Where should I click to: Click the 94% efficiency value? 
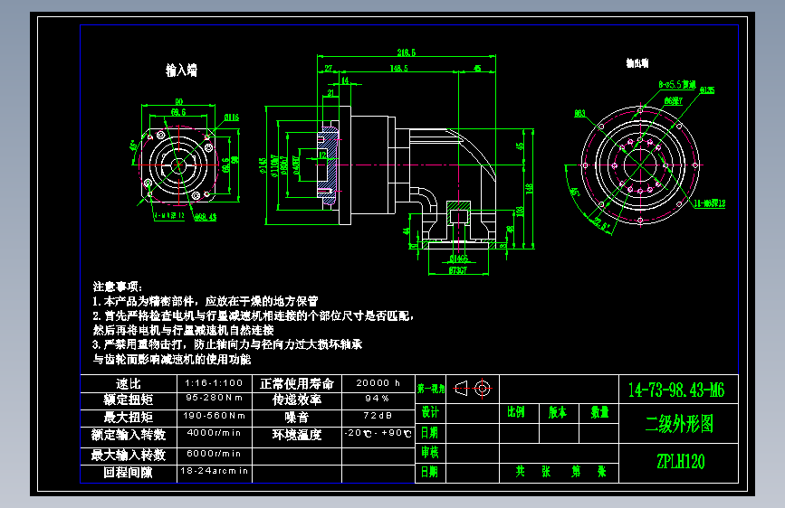tap(377, 399)
